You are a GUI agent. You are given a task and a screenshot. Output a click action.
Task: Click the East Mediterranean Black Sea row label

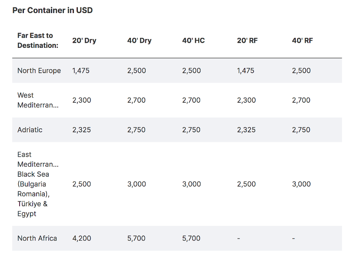tap(37, 184)
